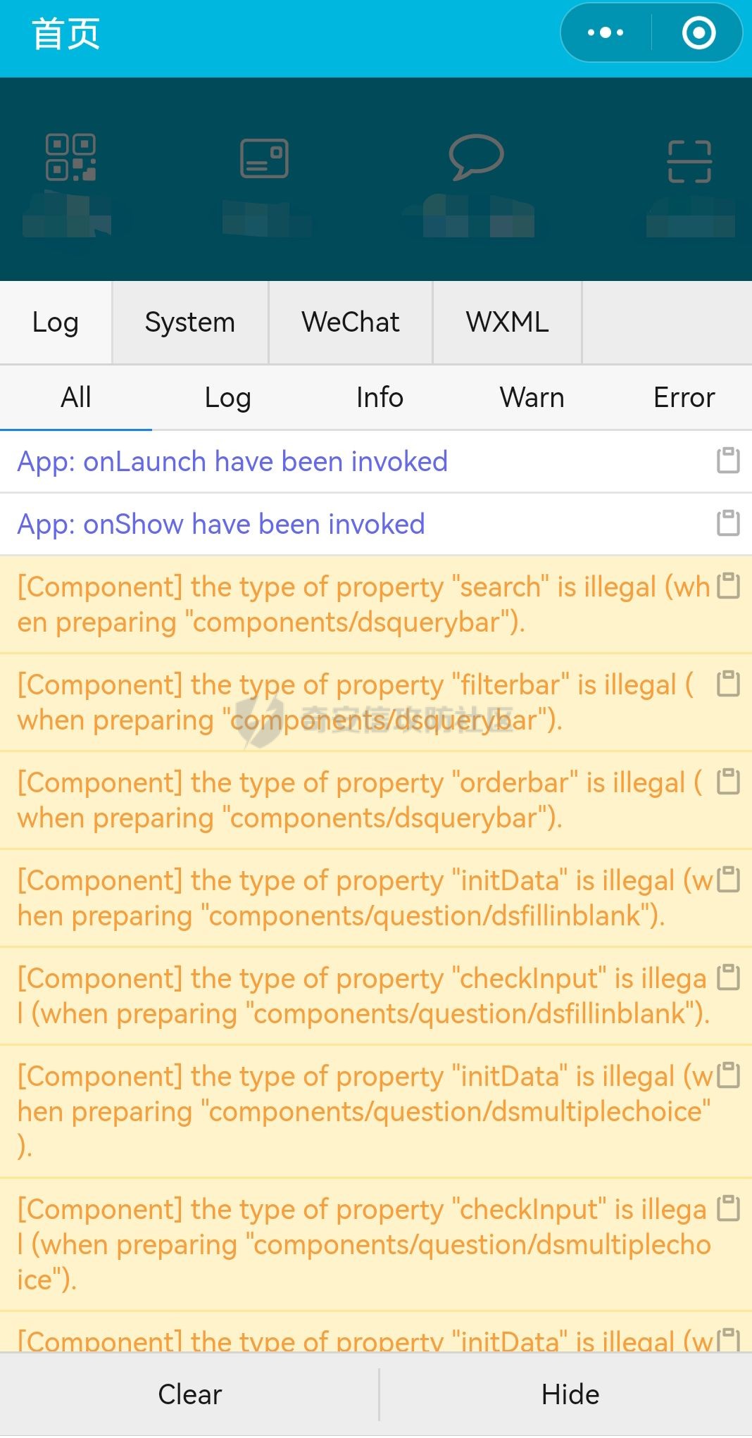Tap the card icon in the banner
Image resolution: width=752 pixels, height=1438 pixels.
[x=264, y=158]
